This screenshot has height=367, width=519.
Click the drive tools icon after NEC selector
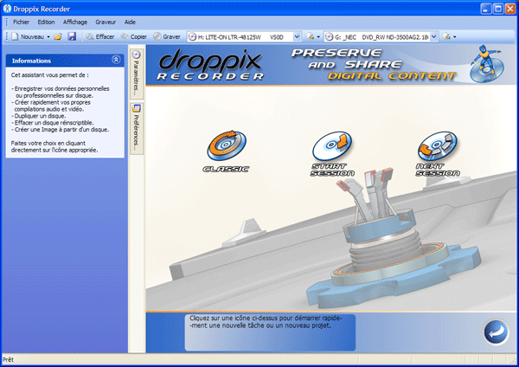pyautogui.click(x=446, y=36)
